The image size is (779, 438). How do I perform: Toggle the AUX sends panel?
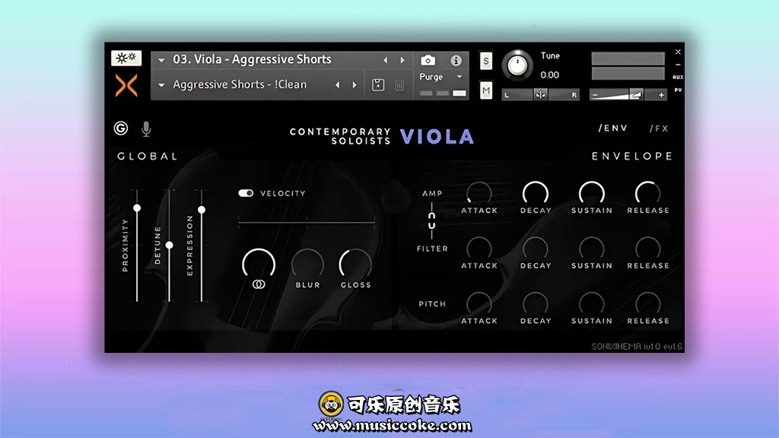[678, 77]
